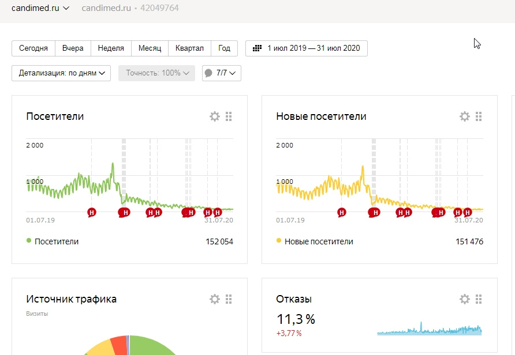Click the rightmost annotation marker on Новые посетители chart
515x355 pixels.
point(468,213)
